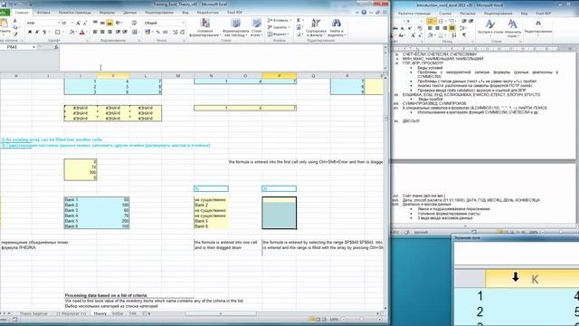Image resolution: width=579 pixels, height=326 pixels.
Task: Open the cell styles gallery
Action: [x=257, y=27]
